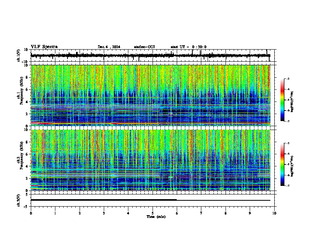This screenshot has height=239, width=309.
Task: Click time axis tick label "7"
Action: pyautogui.click(x=201, y=213)
